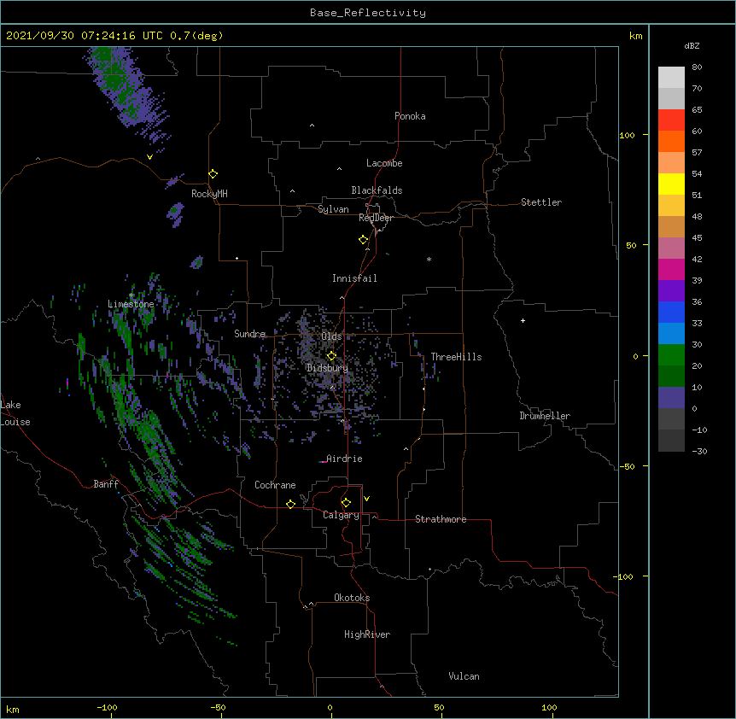Image resolution: width=736 pixels, height=719 pixels.
Task: Click the bright green 20-30 dBZ legend swatch
Action: point(671,355)
